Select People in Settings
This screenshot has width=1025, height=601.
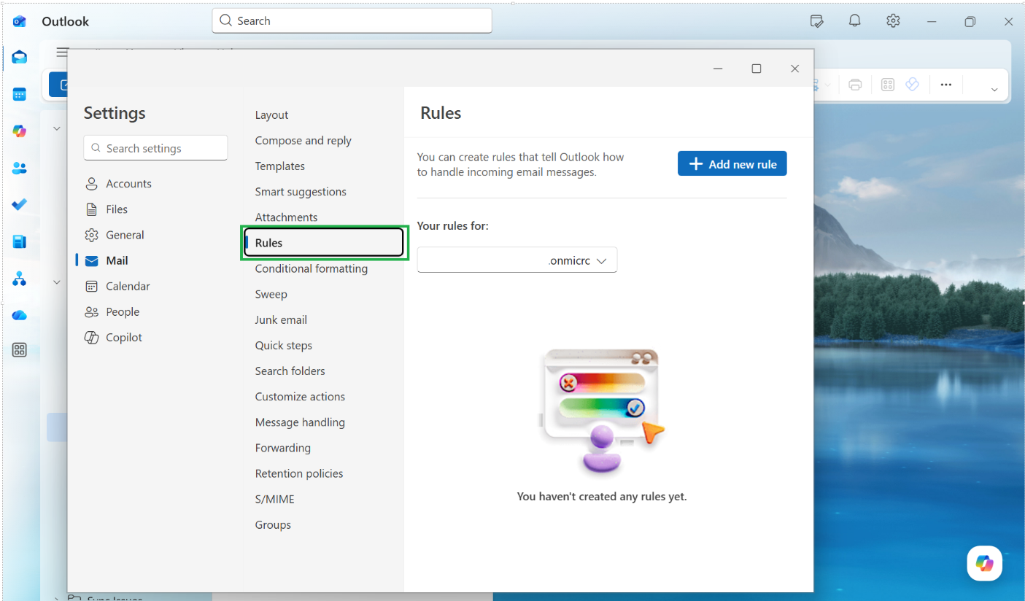click(112, 311)
